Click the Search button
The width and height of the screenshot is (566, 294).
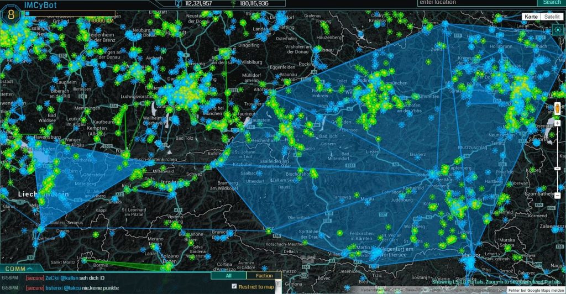point(552,3)
